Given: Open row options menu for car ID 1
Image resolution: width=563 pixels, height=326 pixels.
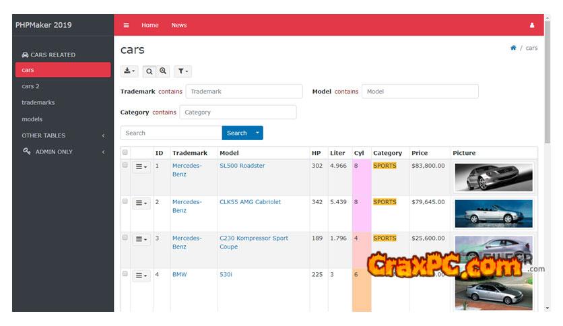Looking at the screenshot, I should tap(141, 166).
